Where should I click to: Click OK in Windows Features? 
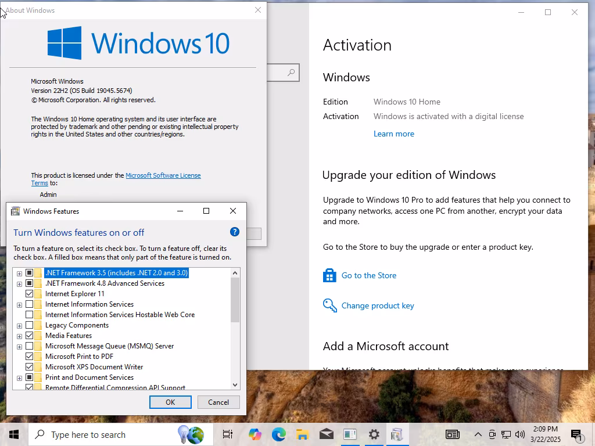pyautogui.click(x=170, y=402)
